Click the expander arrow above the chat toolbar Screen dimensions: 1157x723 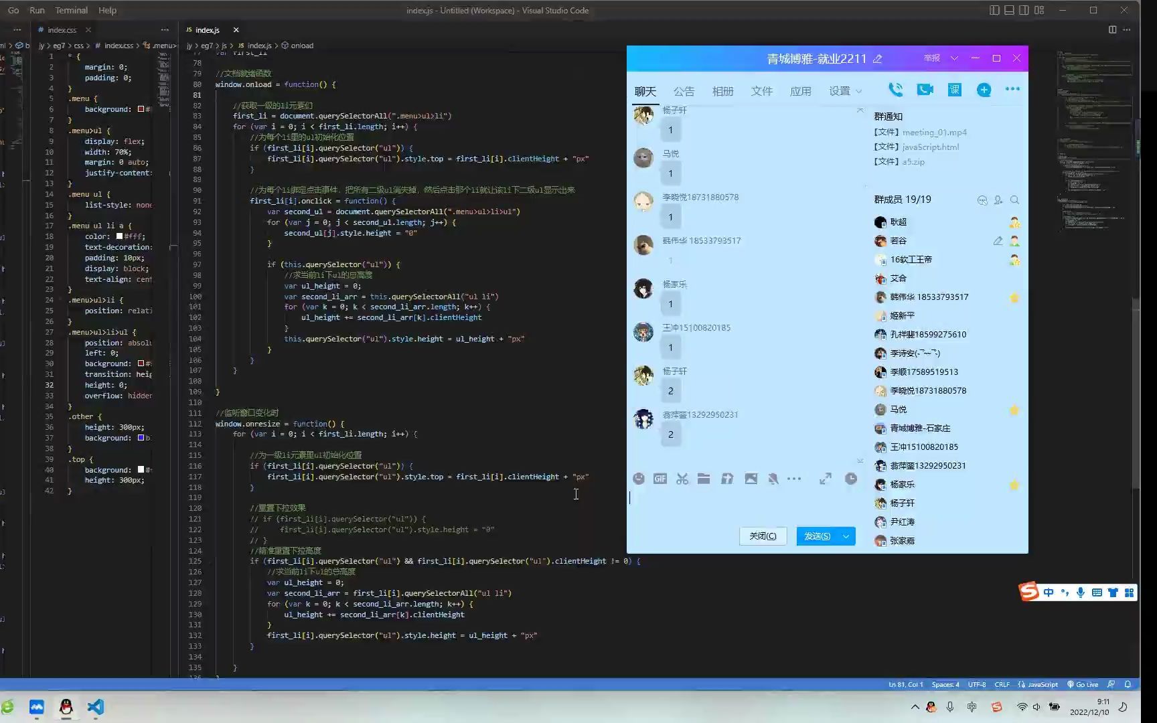pos(860,461)
